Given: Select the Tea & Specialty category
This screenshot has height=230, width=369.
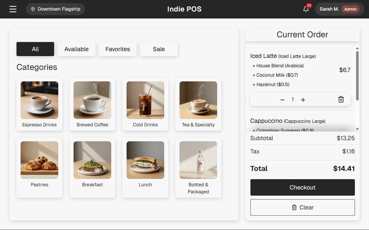Looking at the screenshot, I should pos(198,104).
